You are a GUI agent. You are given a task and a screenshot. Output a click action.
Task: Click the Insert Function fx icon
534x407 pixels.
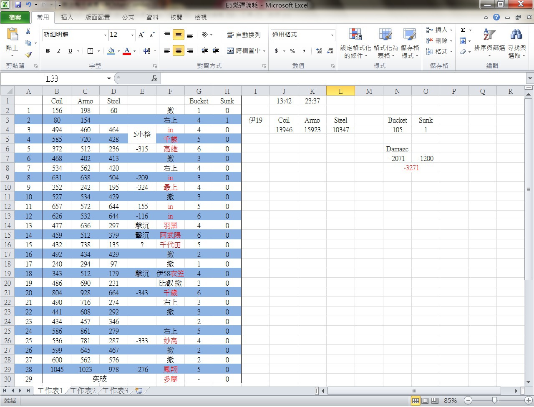click(154, 78)
